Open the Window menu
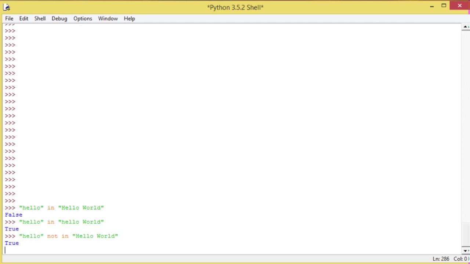Image resolution: width=470 pixels, height=264 pixels. tap(108, 18)
